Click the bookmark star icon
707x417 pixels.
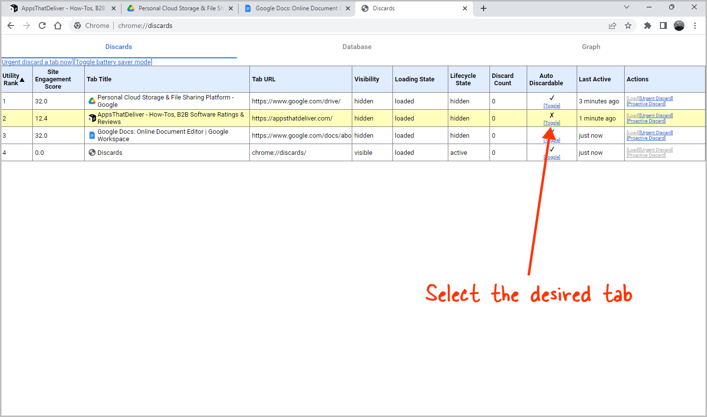click(628, 25)
